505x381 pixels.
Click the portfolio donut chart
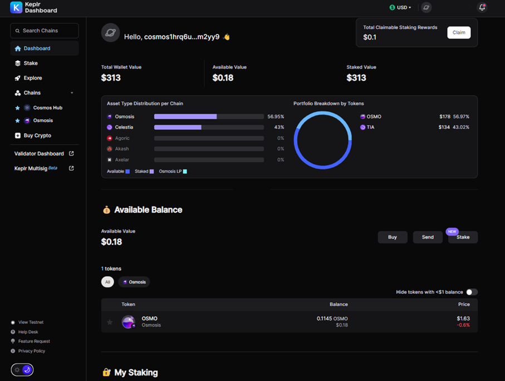[323, 140]
